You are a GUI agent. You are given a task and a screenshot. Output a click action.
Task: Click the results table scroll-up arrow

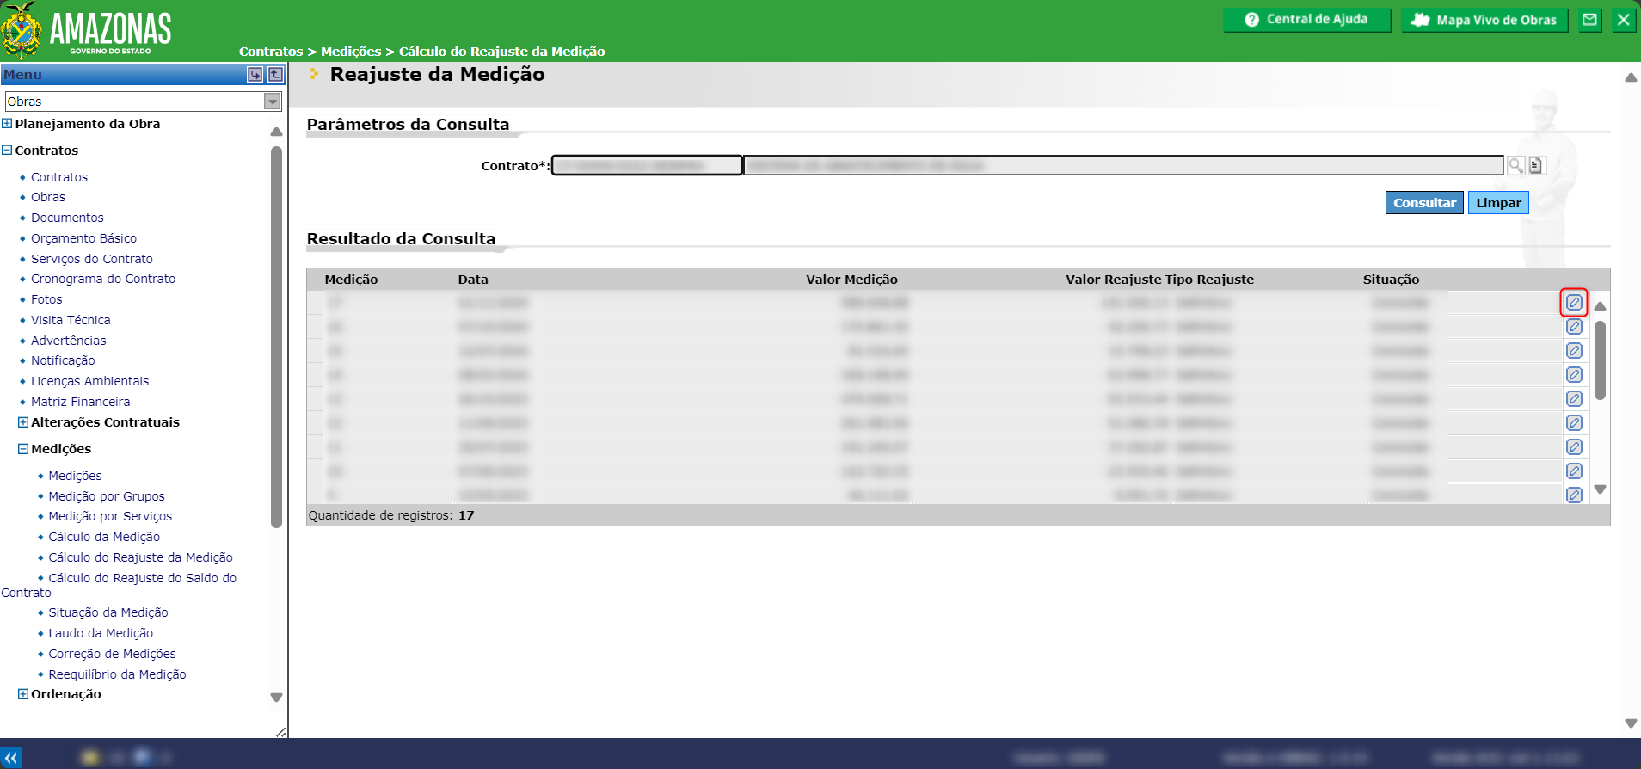point(1600,306)
